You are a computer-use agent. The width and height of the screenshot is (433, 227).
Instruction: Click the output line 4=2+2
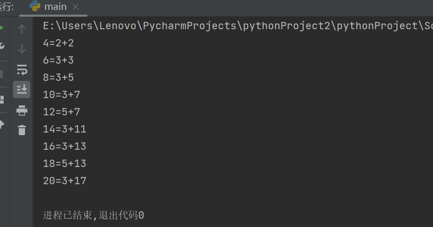[x=58, y=43]
